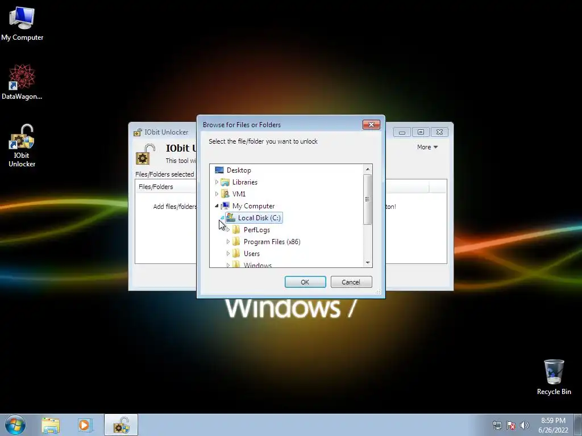The width and height of the screenshot is (582, 436).
Task: Maximize the IObit Unlocker window
Action: click(x=421, y=132)
